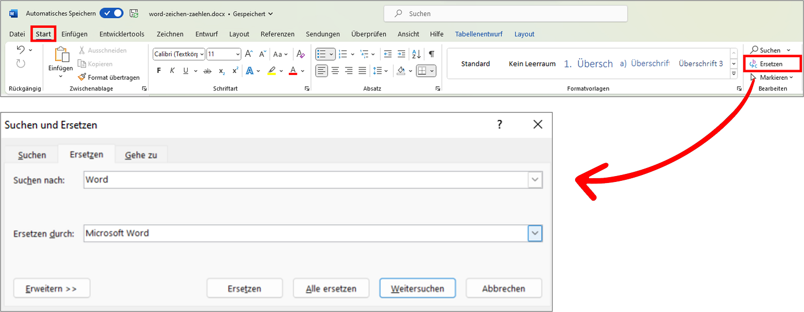
Task: Click the Word app logo in title bar
Action: [13, 13]
